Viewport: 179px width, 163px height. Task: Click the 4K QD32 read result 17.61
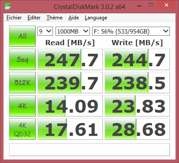point(70,129)
